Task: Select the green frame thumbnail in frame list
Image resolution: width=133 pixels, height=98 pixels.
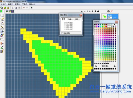Action: point(105,17)
